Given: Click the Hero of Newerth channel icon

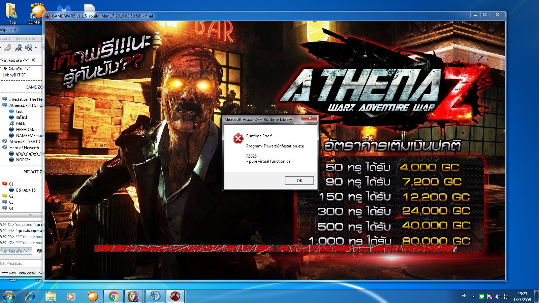Looking at the screenshot, I should (x=5, y=148).
